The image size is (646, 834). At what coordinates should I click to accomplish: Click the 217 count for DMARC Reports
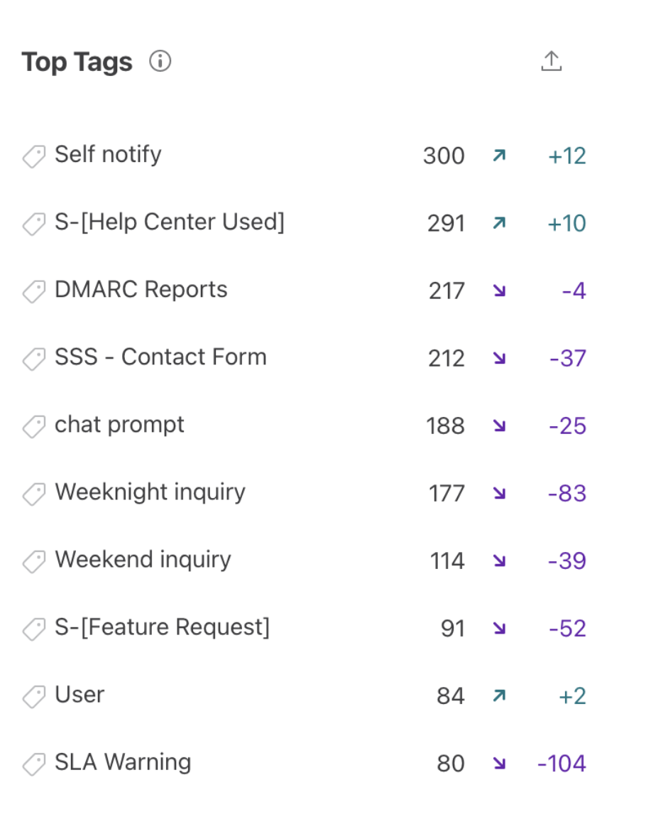point(447,291)
